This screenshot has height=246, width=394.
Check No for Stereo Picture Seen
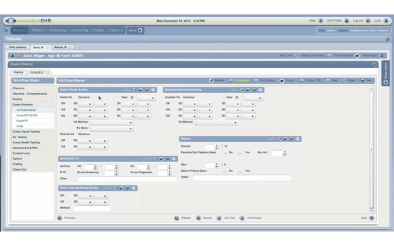[225, 171]
